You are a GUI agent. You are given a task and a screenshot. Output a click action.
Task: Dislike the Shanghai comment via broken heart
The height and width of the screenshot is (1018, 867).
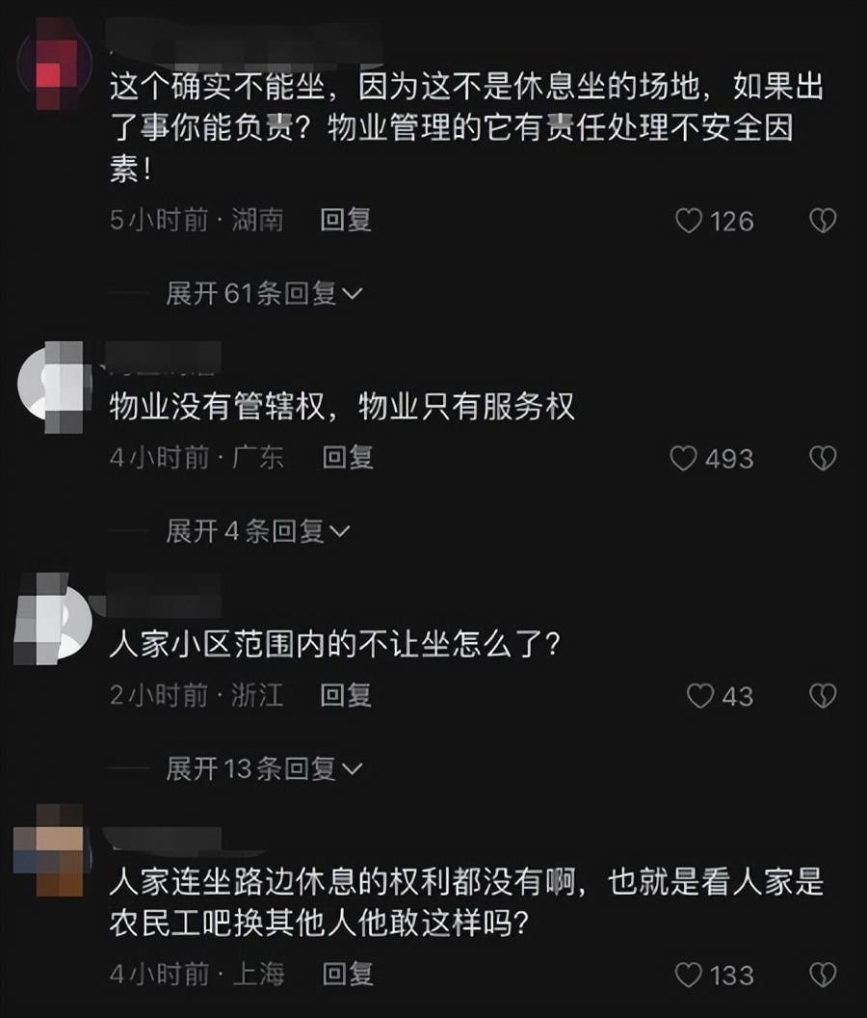click(x=823, y=975)
